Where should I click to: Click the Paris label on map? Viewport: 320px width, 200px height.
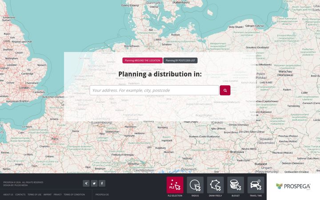point(55,139)
